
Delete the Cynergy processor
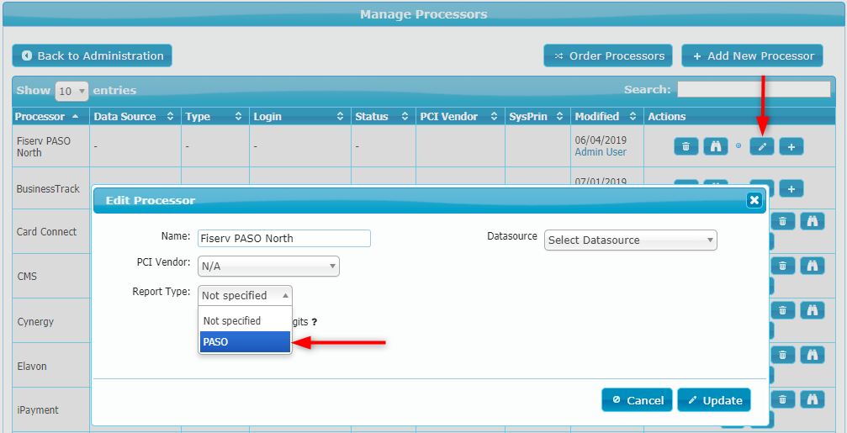(783, 310)
